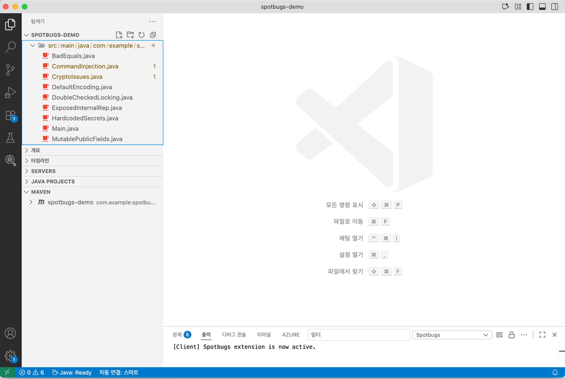565x379 pixels.
Task: Open ExposedInternalRep.java
Action: (x=92, y=108)
